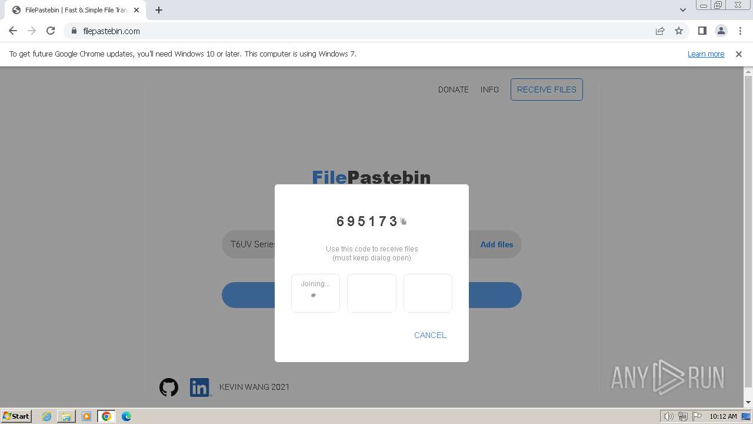
Task: Open the tab search dropdown arrow
Action: tap(682, 10)
